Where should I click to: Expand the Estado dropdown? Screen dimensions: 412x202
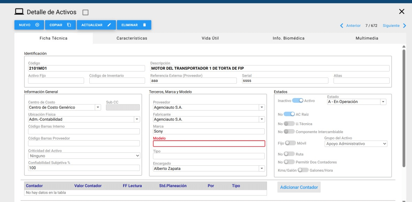383,102
